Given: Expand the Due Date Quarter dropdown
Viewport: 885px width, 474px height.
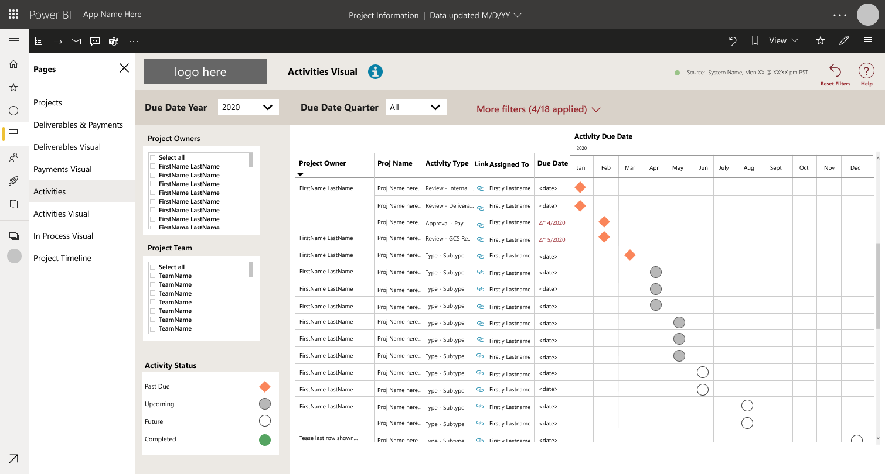Looking at the screenshot, I should click(416, 107).
